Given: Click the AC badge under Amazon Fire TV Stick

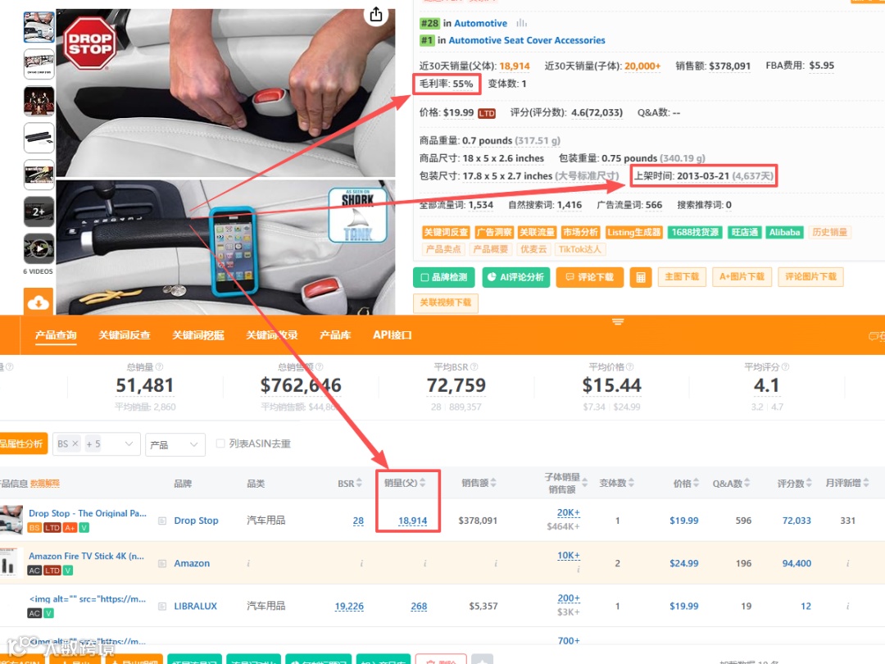Looking at the screenshot, I should 34,571.
